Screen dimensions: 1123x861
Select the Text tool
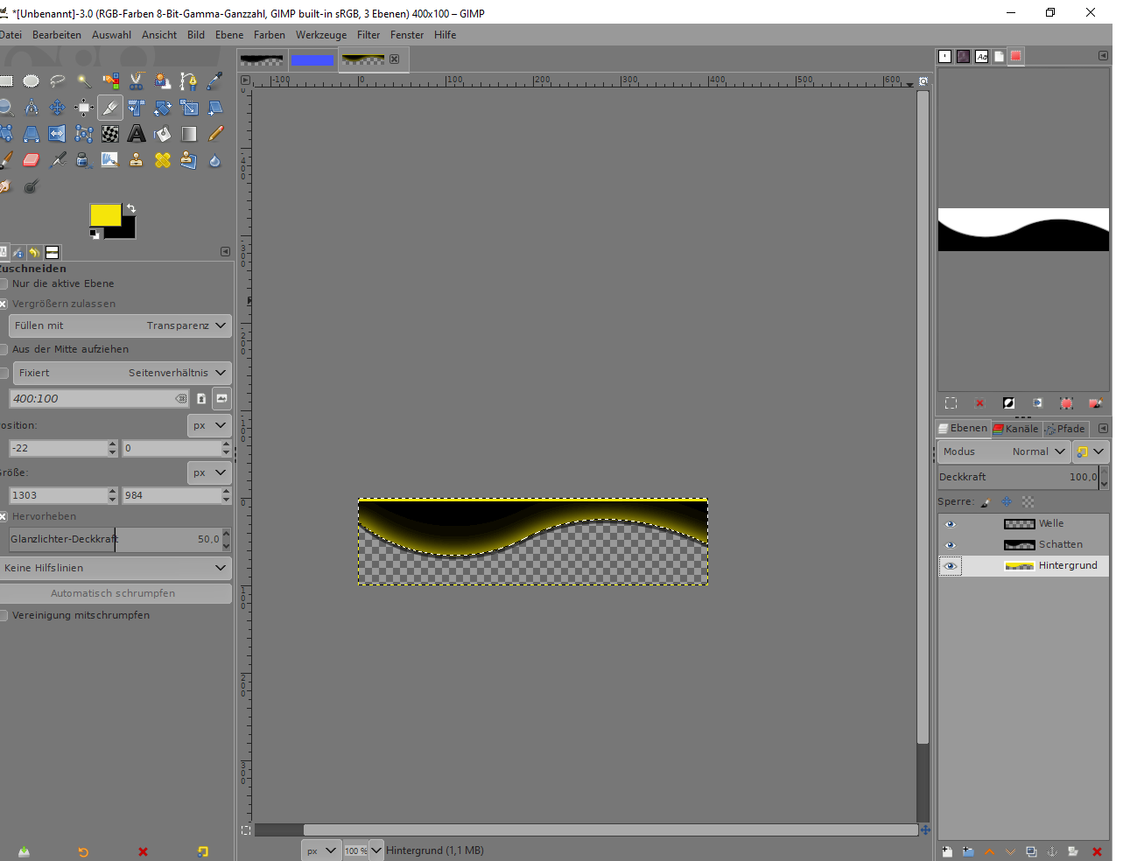tap(137, 134)
